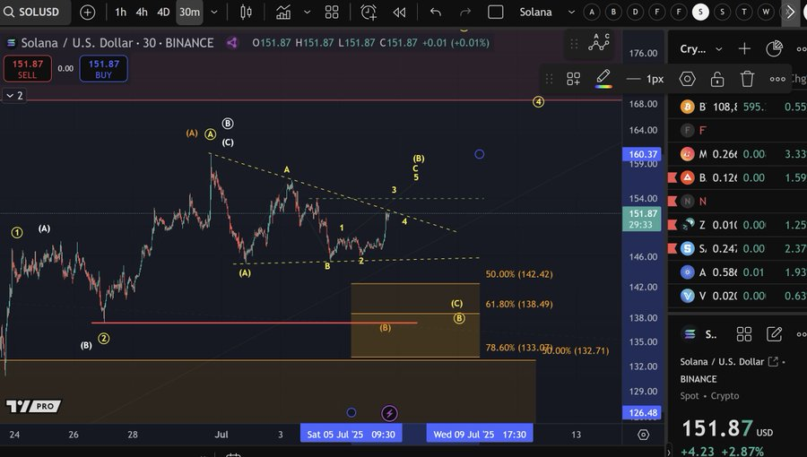
Task: Open drawing templates icon in floating toolbar
Action: (573, 79)
